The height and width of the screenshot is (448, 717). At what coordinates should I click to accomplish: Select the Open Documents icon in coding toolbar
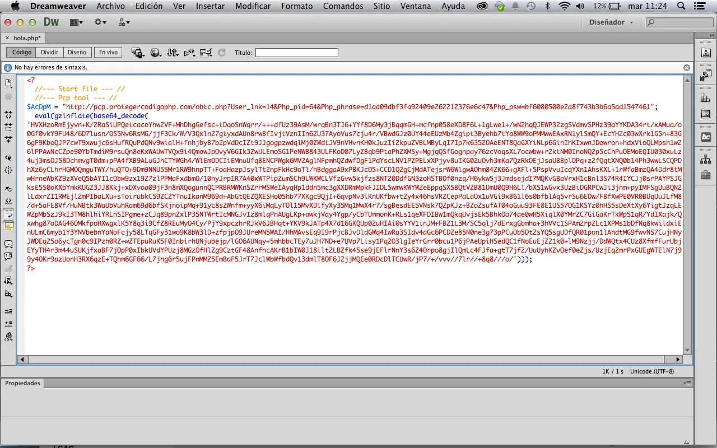8,82
